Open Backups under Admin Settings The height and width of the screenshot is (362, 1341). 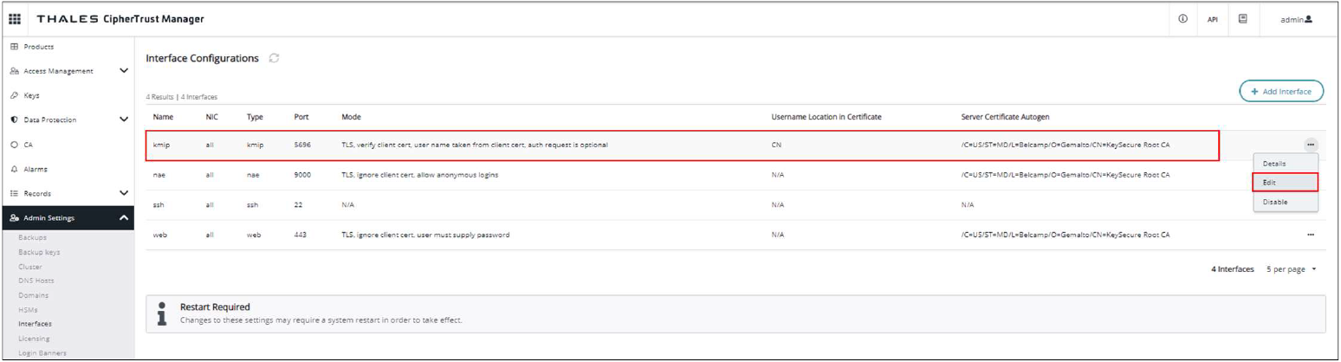pyautogui.click(x=34, y=236)
